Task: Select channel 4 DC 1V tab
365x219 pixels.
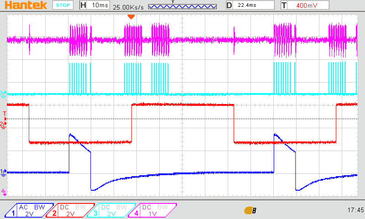Action: coord(152,210)
